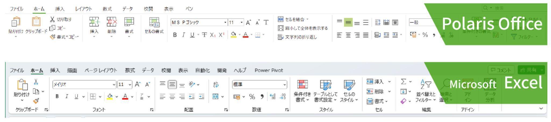Image resolution: width=551 pixels, height=122 pixels.
Task: Click Excel decrease indent icon
Action: (192, 96)
